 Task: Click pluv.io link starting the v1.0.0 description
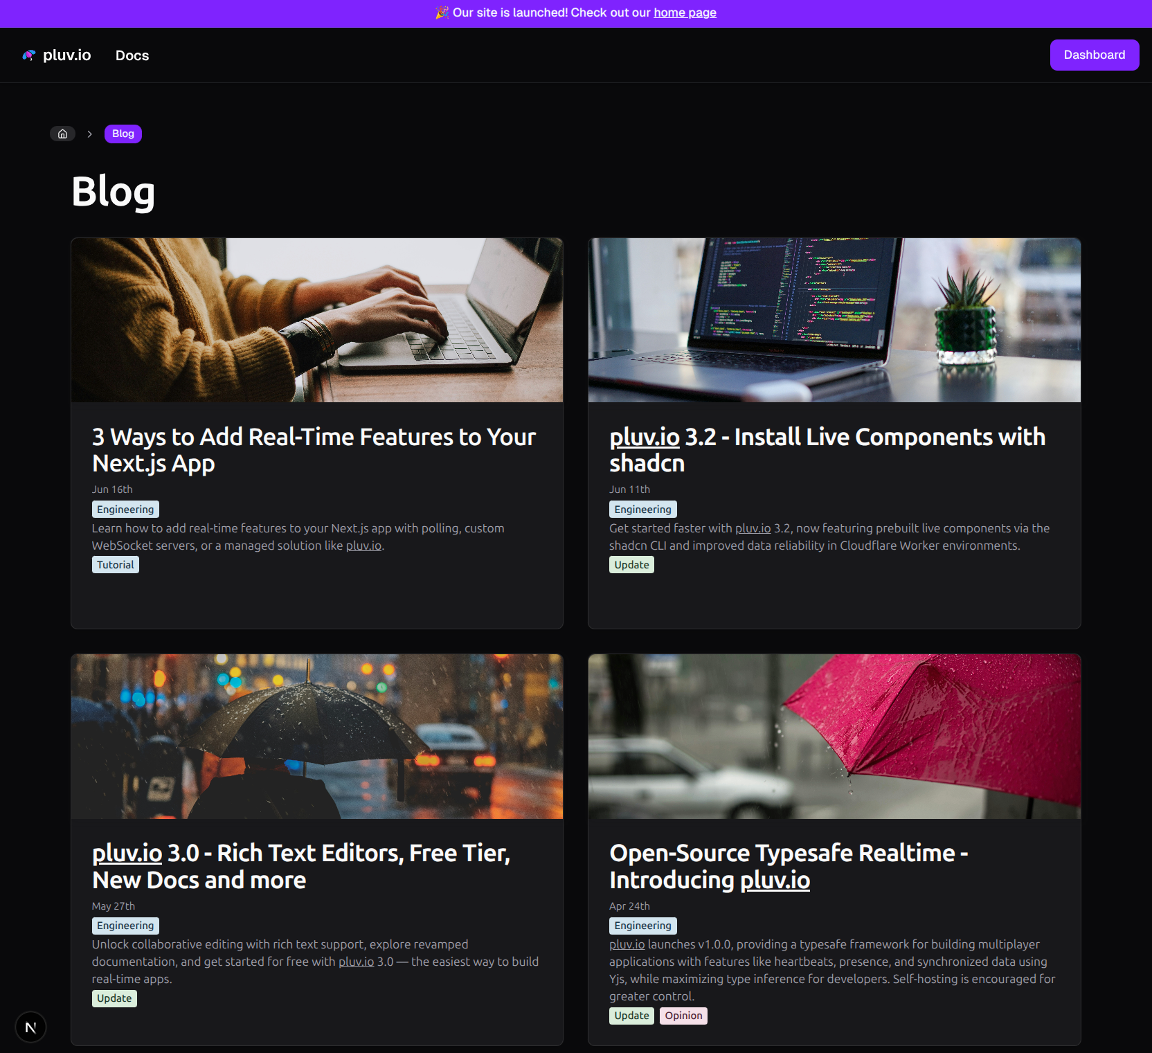pyautogui.click(x=627, y=944)
